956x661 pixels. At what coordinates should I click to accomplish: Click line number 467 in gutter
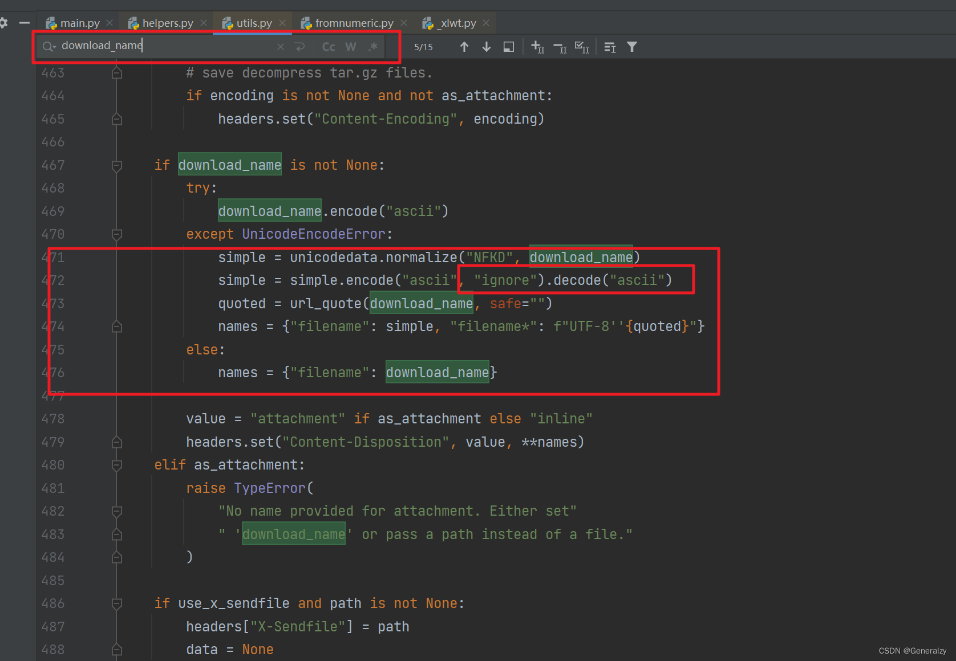[53, 165]
